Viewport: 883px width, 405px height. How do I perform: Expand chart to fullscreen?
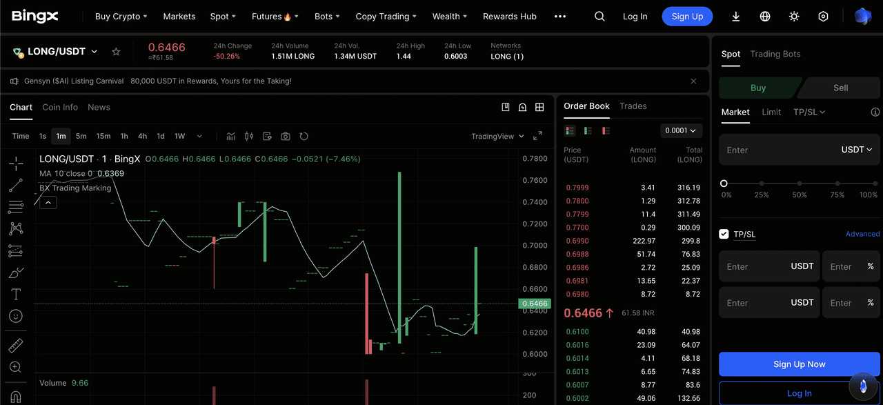[538, 136]
